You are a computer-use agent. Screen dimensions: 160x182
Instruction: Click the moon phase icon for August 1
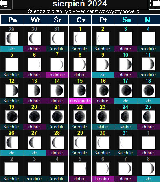(80, 39)
